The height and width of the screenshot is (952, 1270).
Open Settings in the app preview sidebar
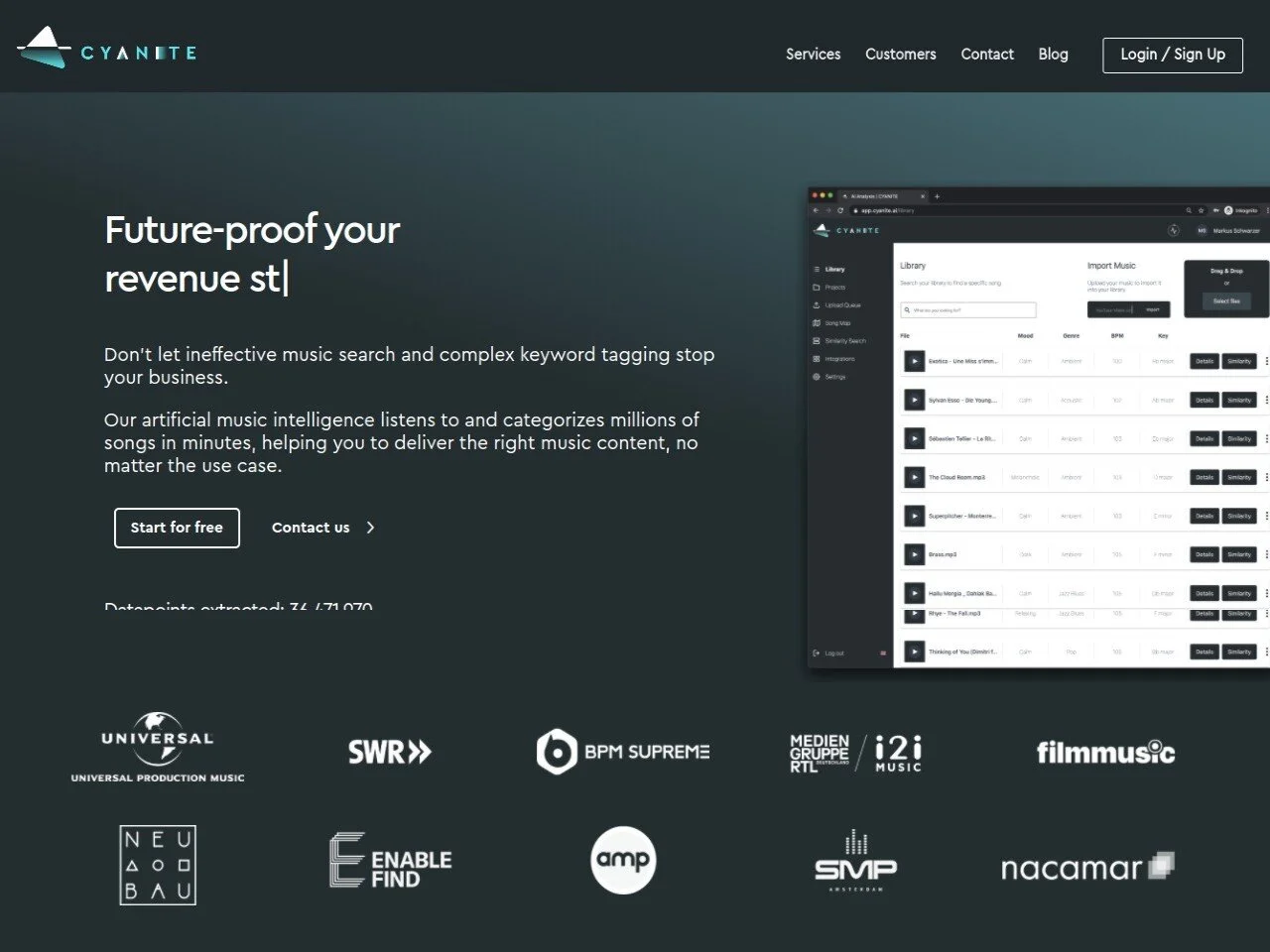point(829,376)
